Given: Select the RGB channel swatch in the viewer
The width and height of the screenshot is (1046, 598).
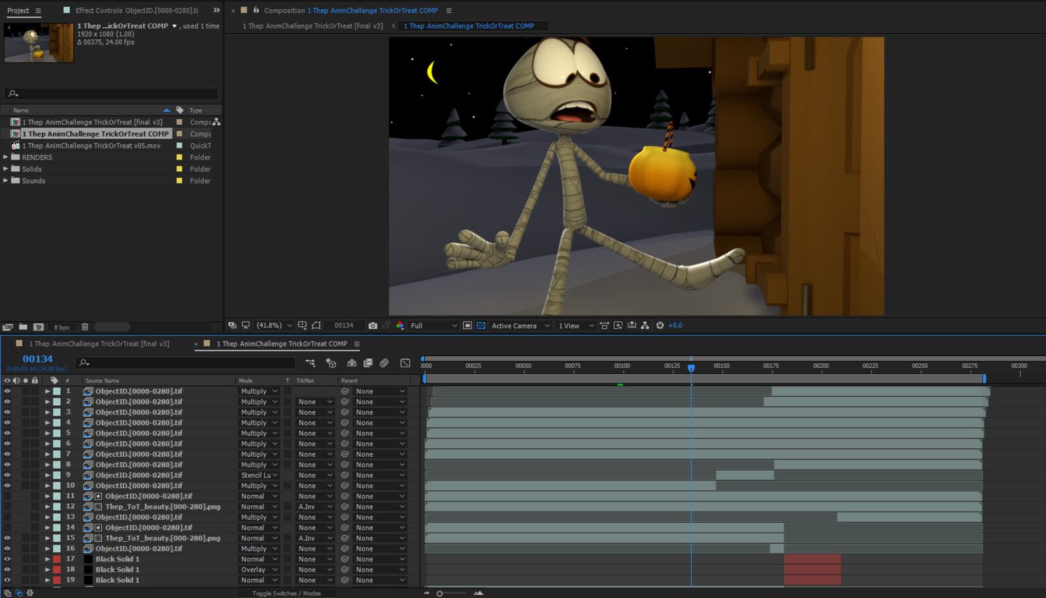Looking at the screenshot, I should pos(400,325).
